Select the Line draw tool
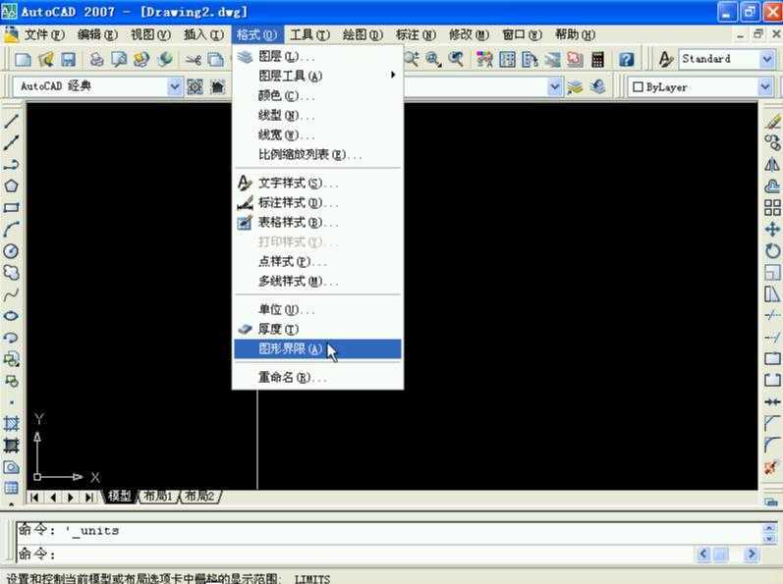This screenshot has width=783, height=584. [11, 121]
